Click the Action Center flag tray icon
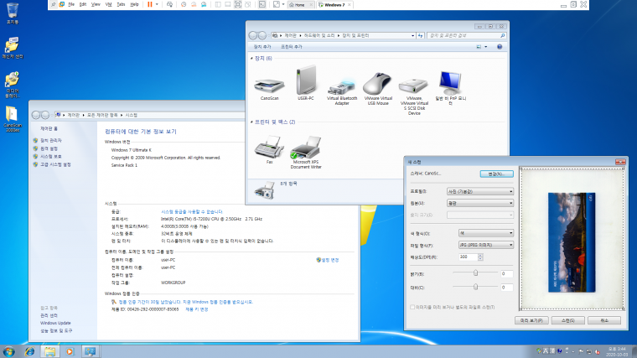The height and width of the screenshot is (358, 637). coord(582,351)
